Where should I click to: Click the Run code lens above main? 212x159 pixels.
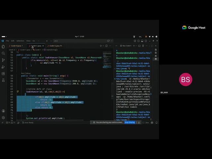[x=23, y=73]
